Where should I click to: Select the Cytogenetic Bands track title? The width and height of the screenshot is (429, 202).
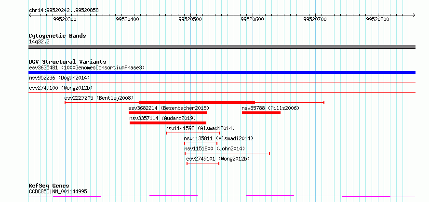click(57, 36)
